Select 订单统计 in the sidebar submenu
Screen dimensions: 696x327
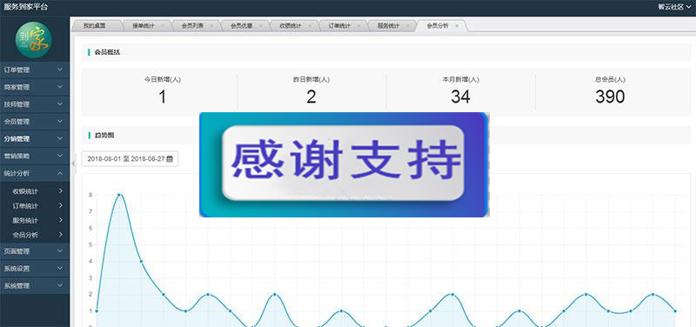tap(25, 206)
